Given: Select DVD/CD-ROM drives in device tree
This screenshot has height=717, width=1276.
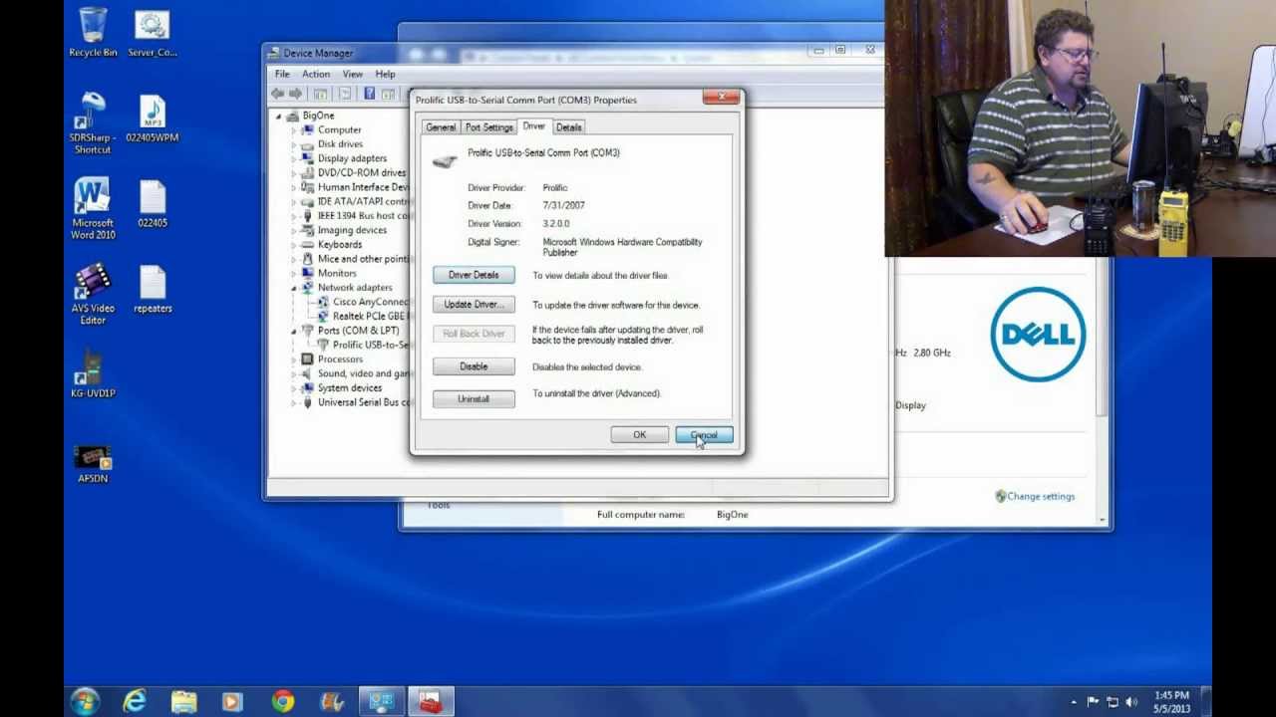Looking at the screenshot, I should click(x=362, y=173).
